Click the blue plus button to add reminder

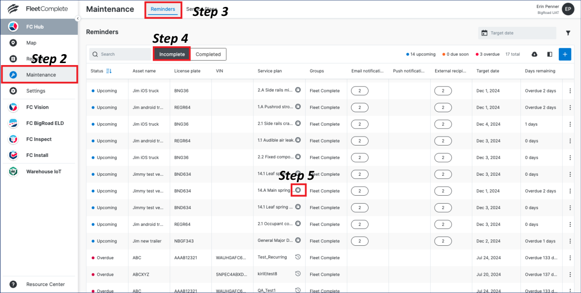[565, 54]
